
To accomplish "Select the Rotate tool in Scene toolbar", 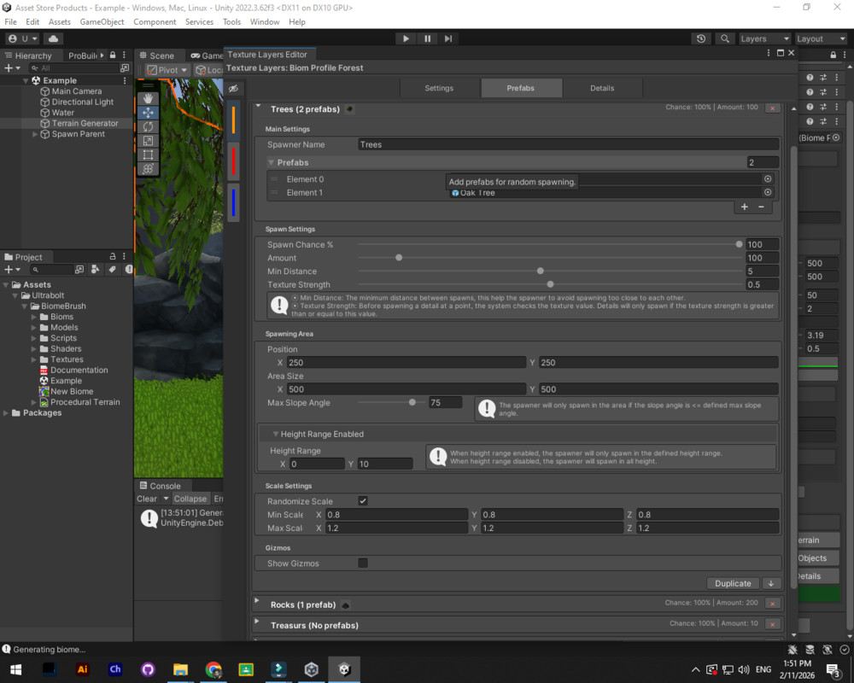I will click(148, 127).
